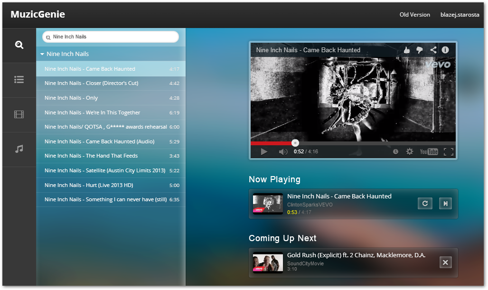The height and width of the screenshot is (290, 488).
Task: Click the Gold Rush video thumbnail
Action: [268, 262]
